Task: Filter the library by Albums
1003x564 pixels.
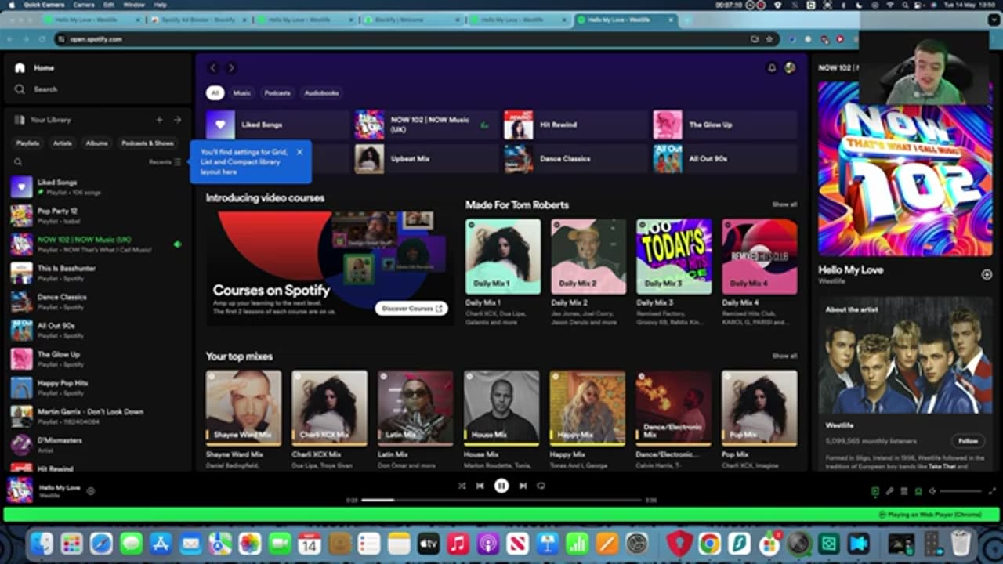Action: coord(96,143)
